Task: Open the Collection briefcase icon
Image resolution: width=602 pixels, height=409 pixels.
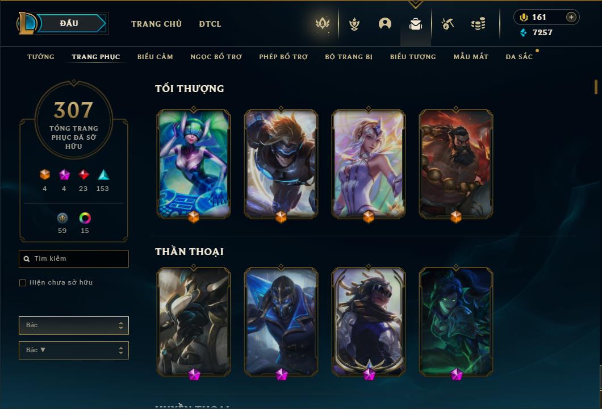Action: click(415, 24)
